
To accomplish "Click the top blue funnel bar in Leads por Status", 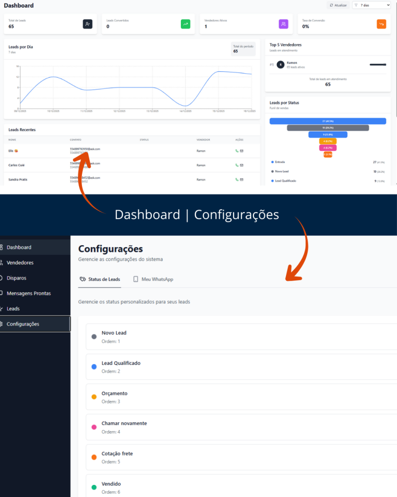I will pyautogui.click(x=328, y=121).
